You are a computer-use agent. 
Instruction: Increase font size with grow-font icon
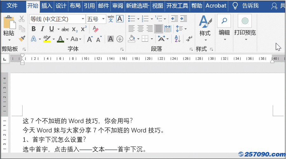point(90,39)
